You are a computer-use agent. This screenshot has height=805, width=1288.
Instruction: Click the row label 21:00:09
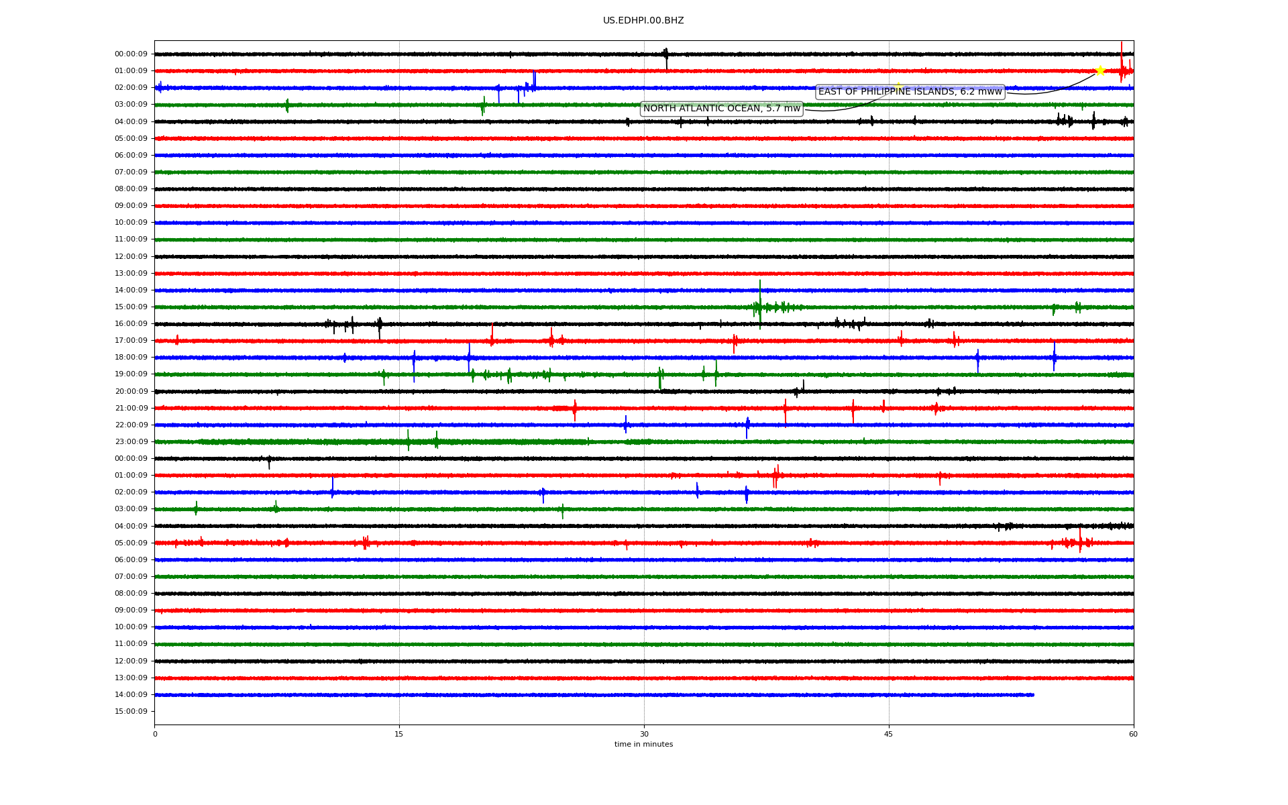(x=131, y=409)
